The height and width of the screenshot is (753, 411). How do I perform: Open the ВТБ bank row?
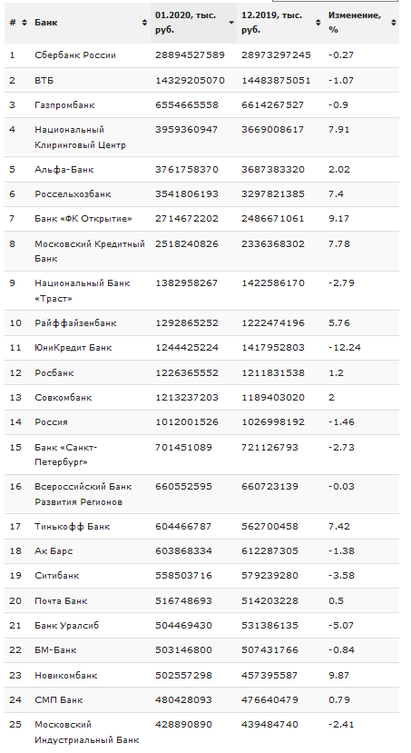(44, 80)
